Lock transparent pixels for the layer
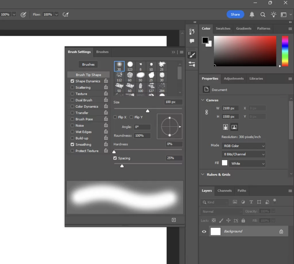This screenshot has height=264, width=294. (x=213, y=220)
